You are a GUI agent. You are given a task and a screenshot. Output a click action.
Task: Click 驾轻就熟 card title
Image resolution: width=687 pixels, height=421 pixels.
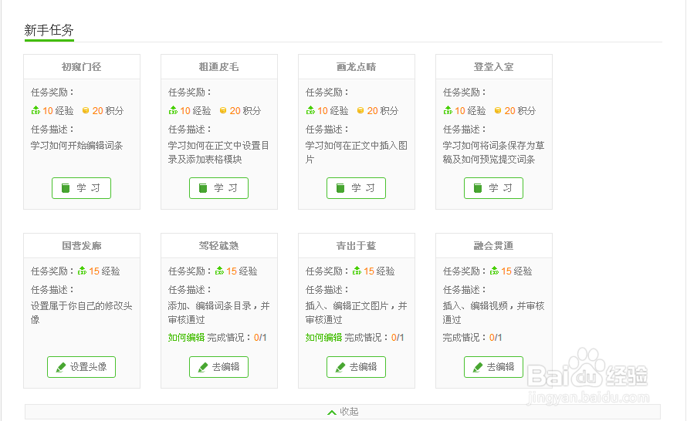pyautogui.click(x=218, y=245)
